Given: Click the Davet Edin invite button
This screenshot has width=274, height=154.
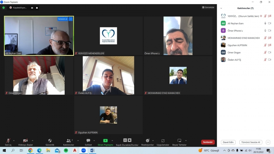Looking at the screenshot, I should pyautogui.click(x=228, y=142).
